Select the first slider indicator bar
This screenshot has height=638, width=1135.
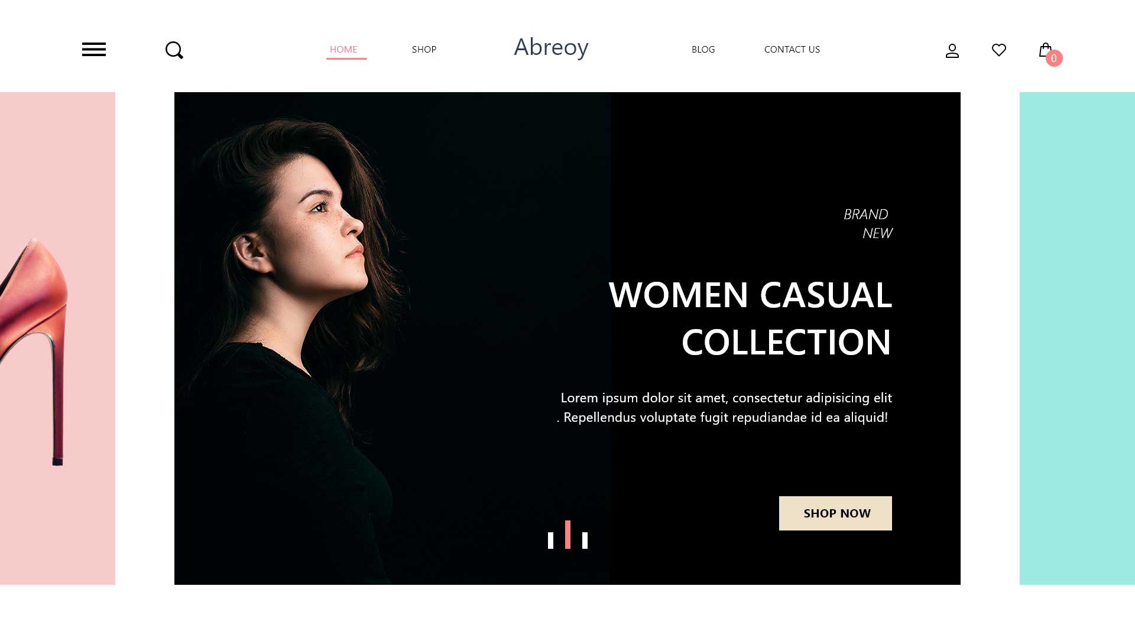(x=550, y=541)
